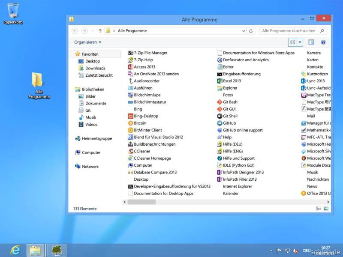The image size is (343, 257).
Task: Select the GitHub shortcut icon
Action: coord(220,123)
